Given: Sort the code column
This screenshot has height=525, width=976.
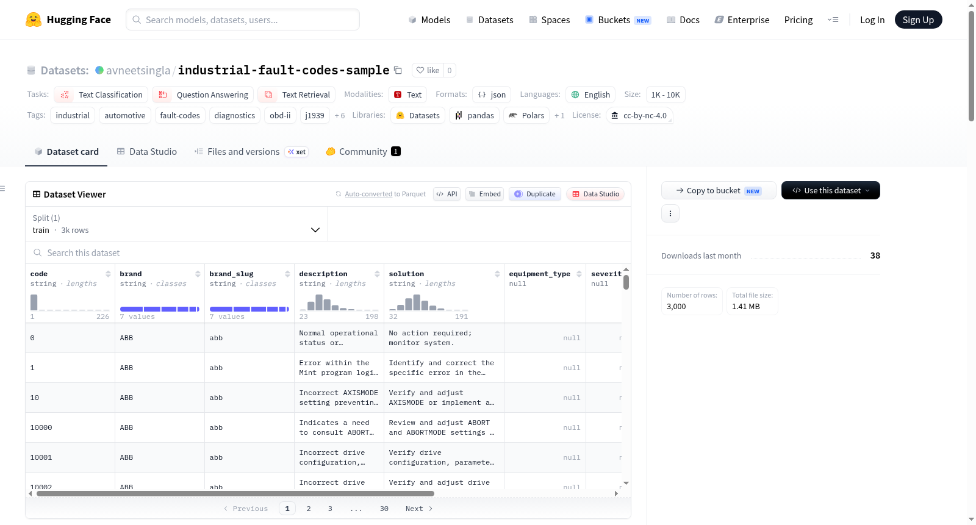Looking at the screenshot, I should 108,274.
